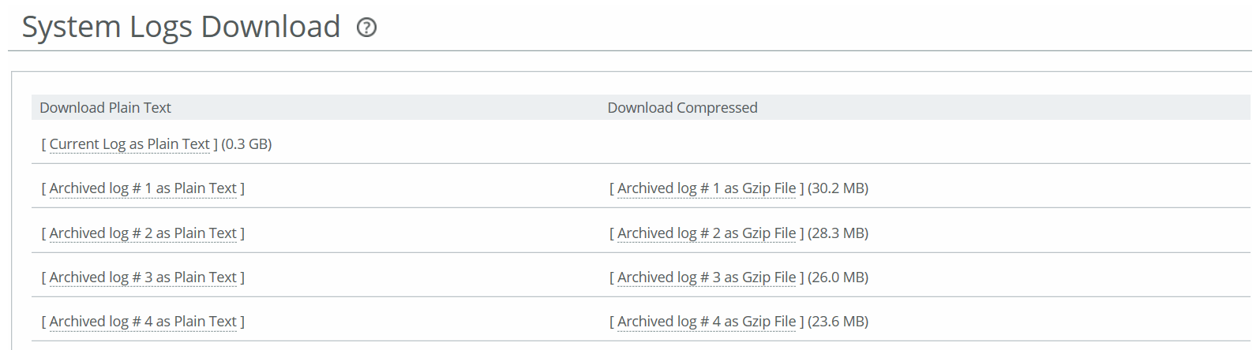This screenshot has height=350, width=1260.
Task: Download Archived log # 2 as Gzip File
Action: coord(707,233)
